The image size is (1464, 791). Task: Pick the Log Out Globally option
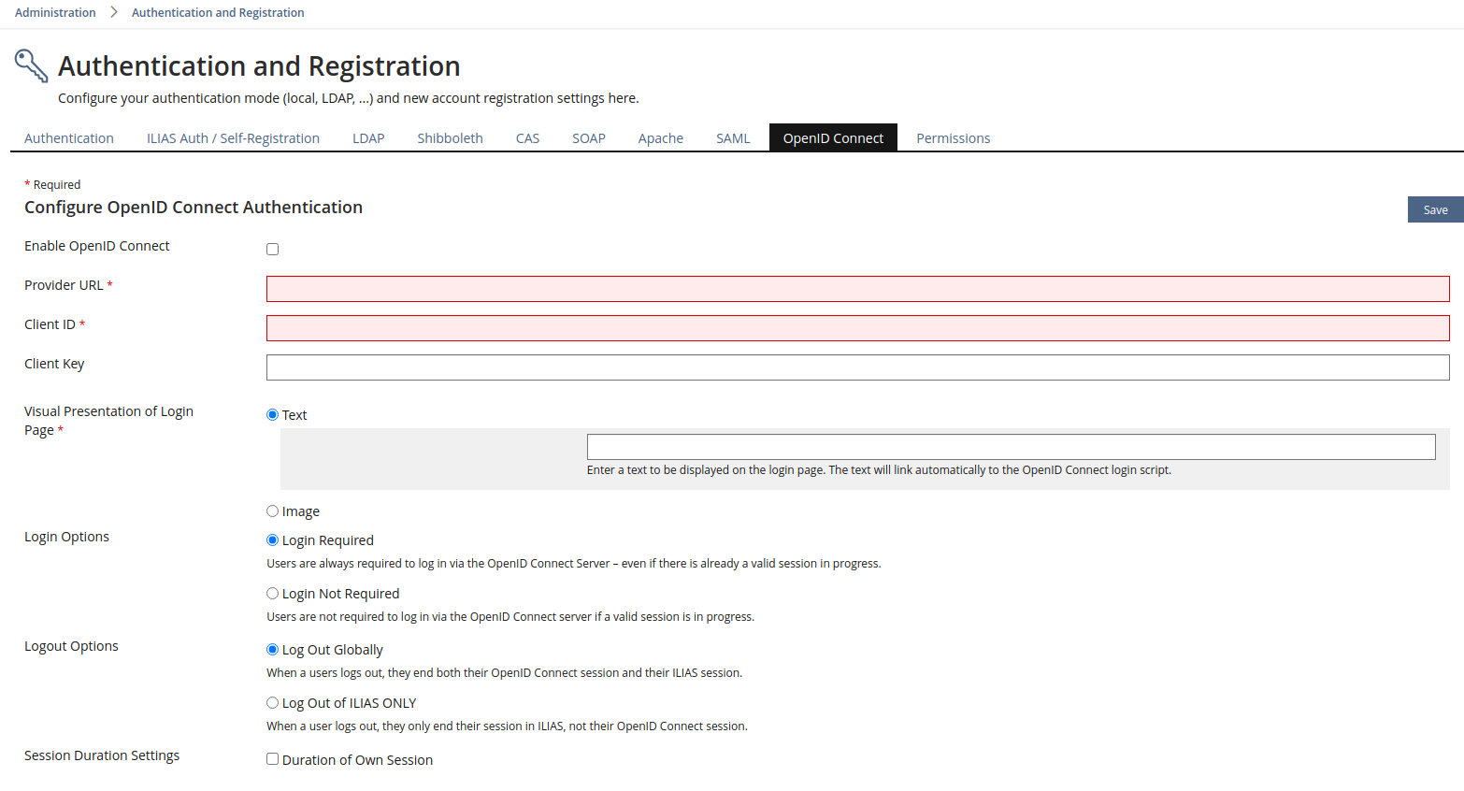(x=273, y=650)
